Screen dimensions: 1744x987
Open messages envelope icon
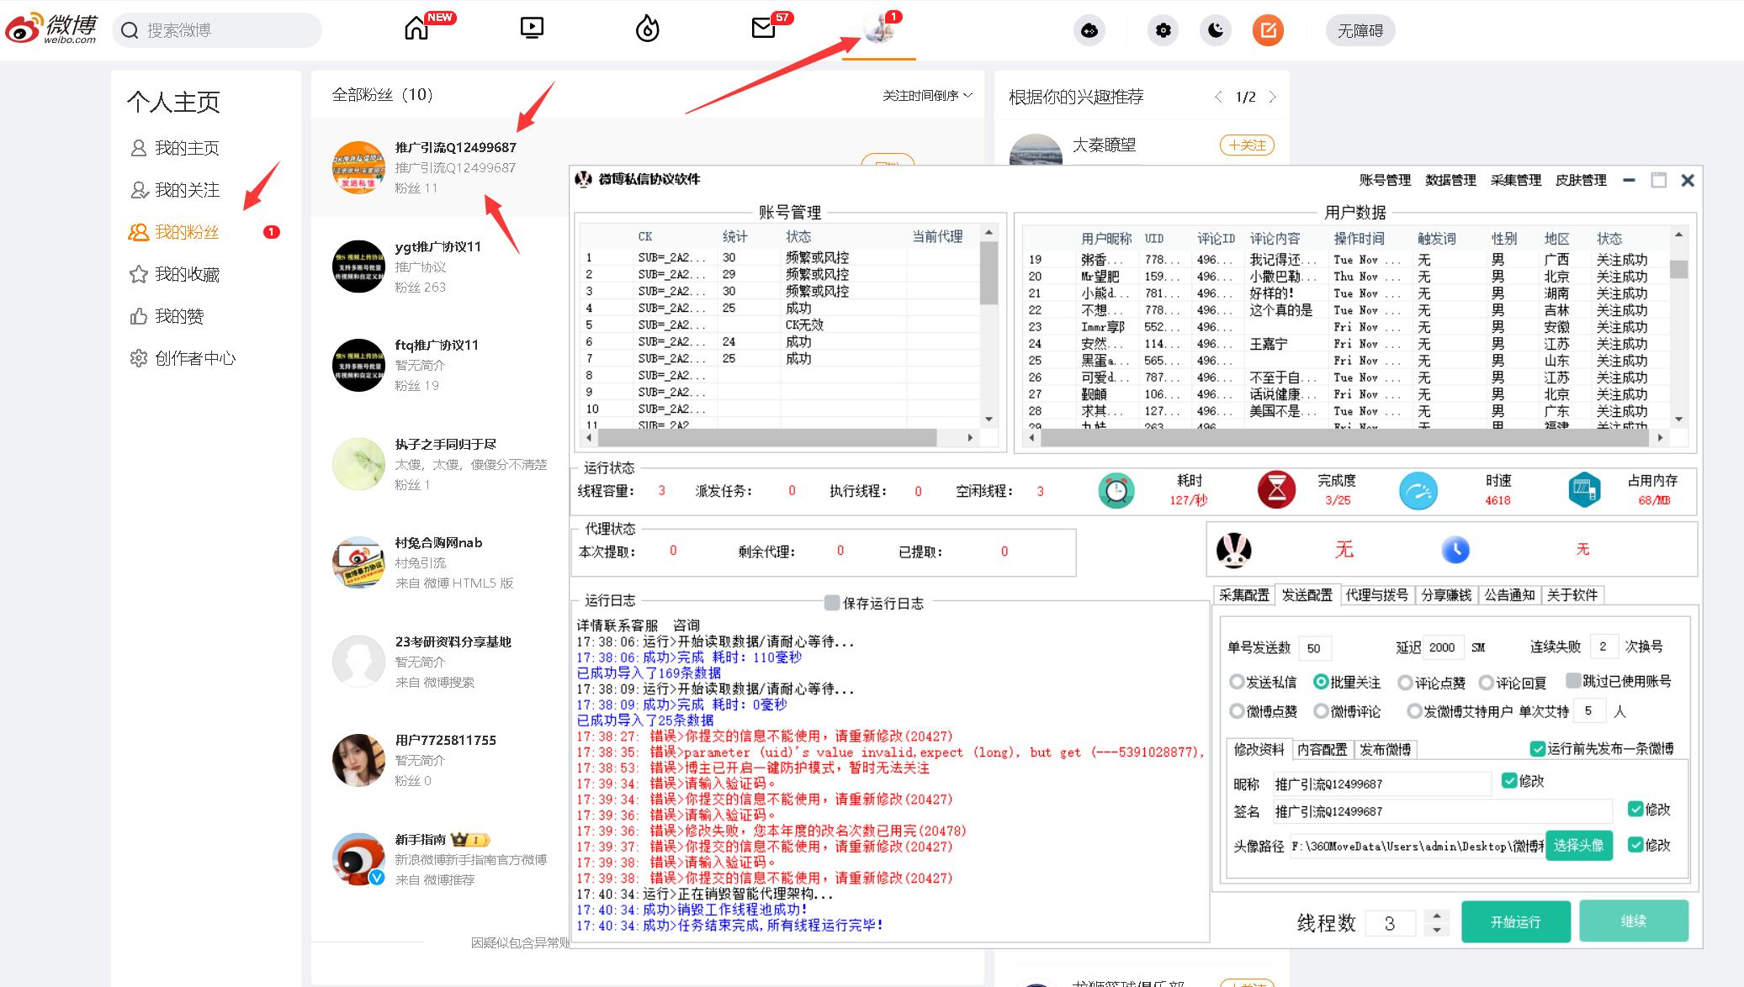click(763, 29)
